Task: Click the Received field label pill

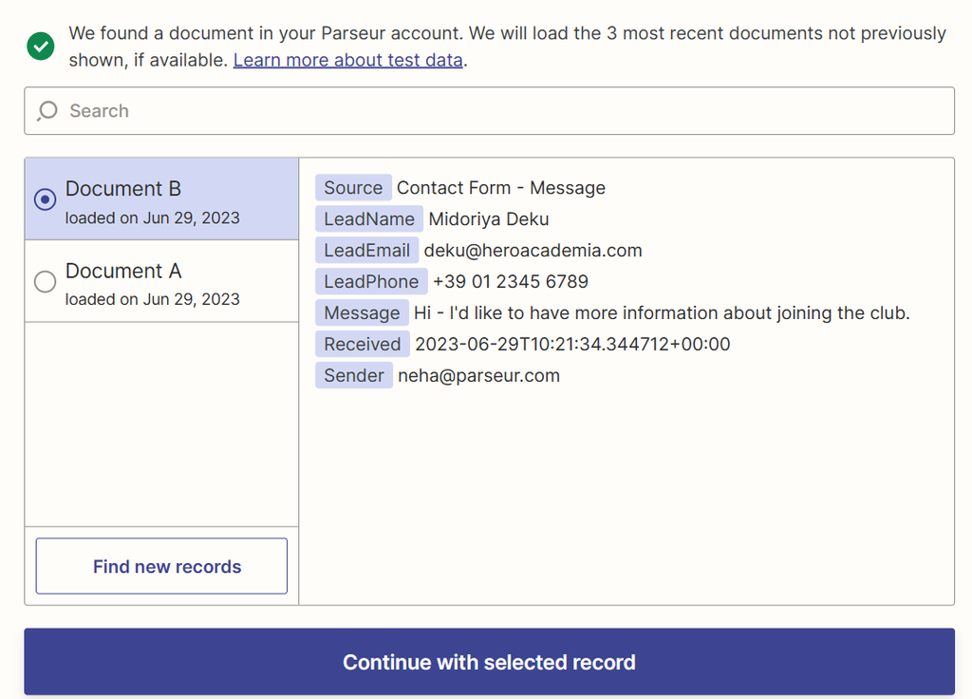Action: (x=362, y=344)
